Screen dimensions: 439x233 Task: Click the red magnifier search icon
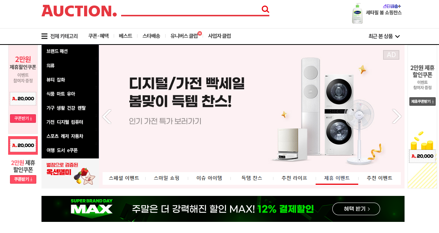[265, 9]
